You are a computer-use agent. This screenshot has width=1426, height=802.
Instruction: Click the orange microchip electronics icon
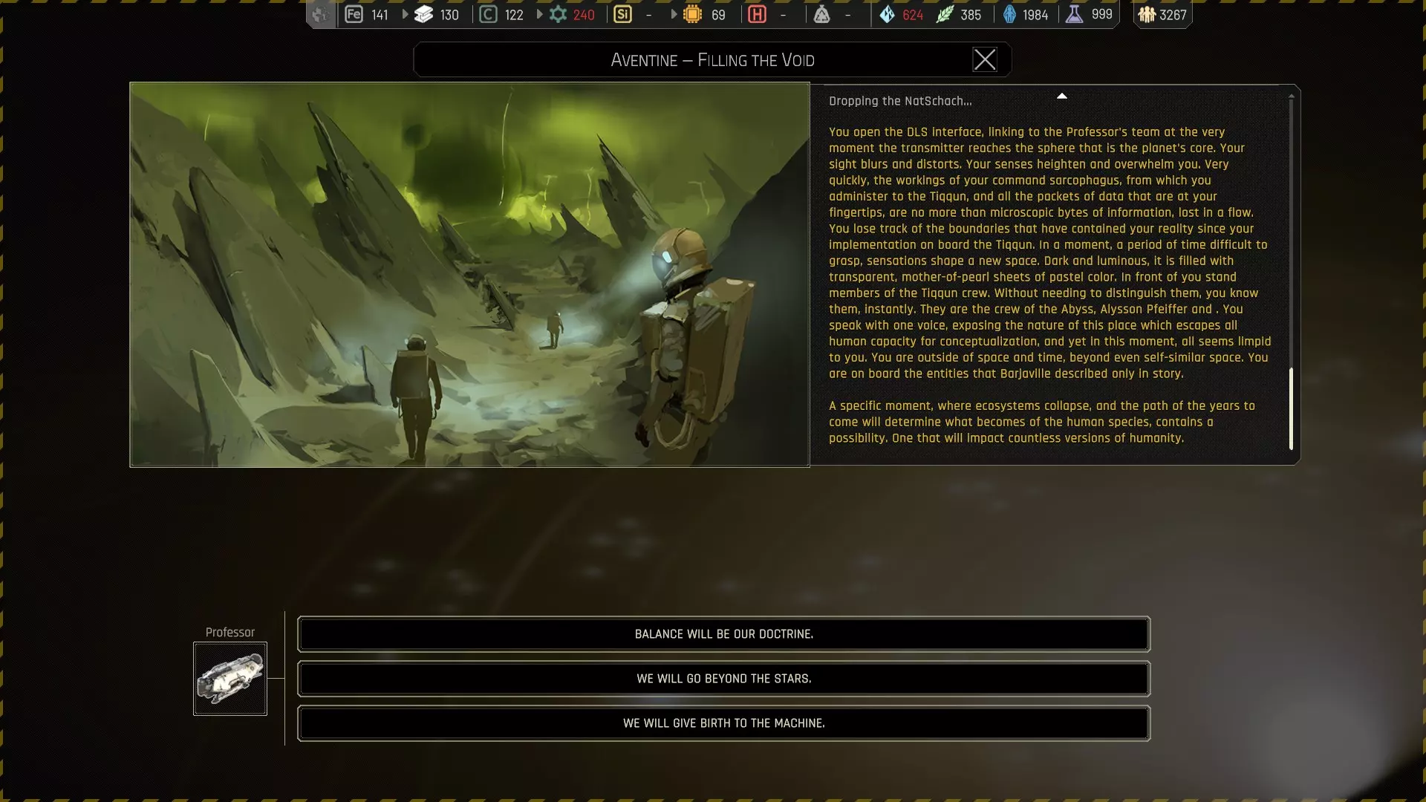[692, 14]
